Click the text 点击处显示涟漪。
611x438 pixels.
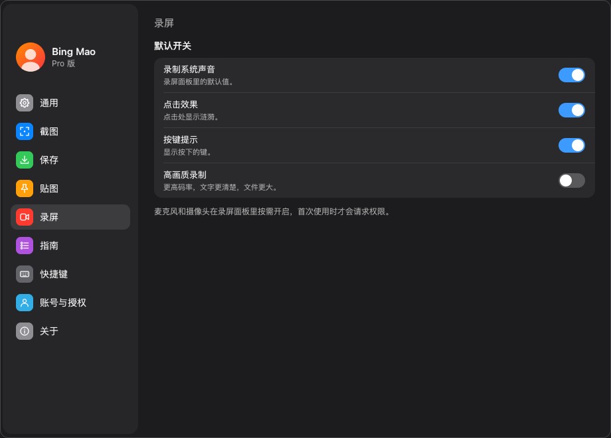pos(191,117)
